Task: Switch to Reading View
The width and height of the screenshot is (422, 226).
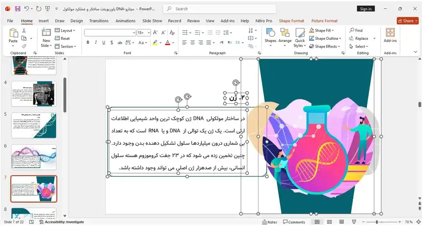Action: 342,222
